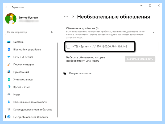Open the Получить помощь link
Image resolution: width=165 pixels, height=124 pixels.
click(80, 73)
